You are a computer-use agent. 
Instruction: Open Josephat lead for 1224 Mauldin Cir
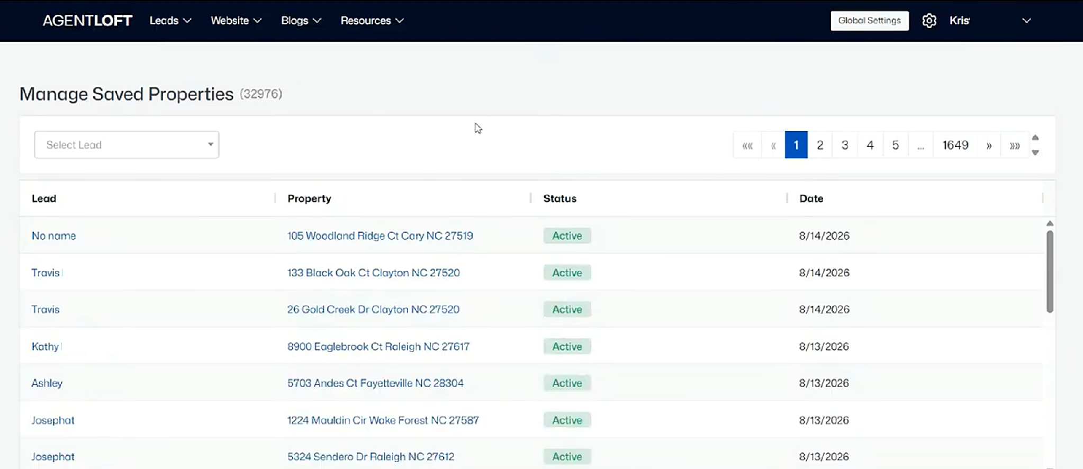(53, 420)
